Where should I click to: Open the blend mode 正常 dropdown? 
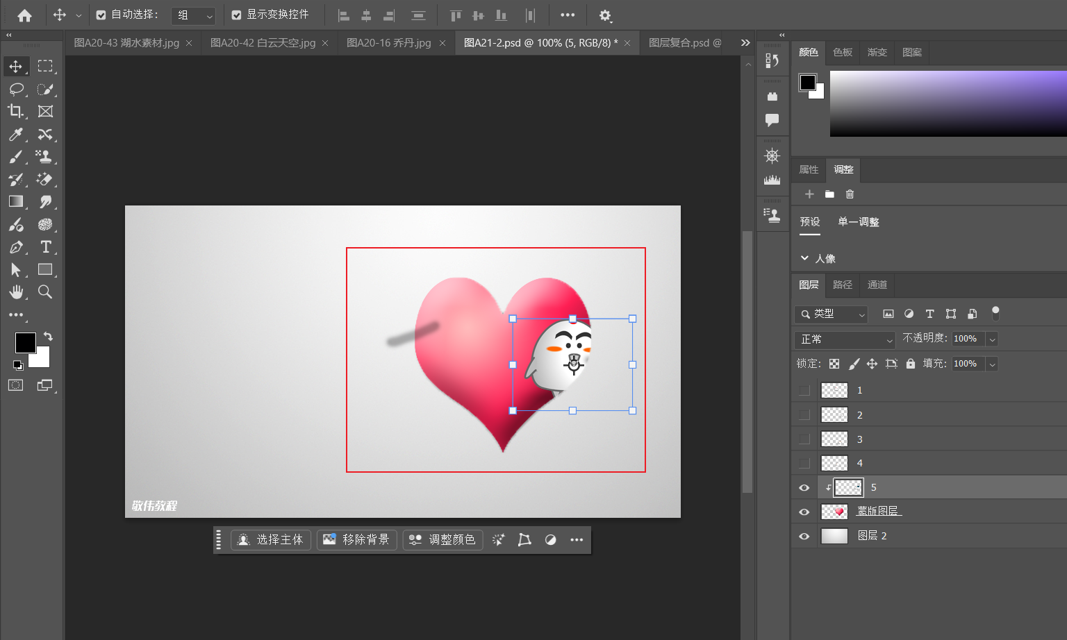pyautogui.click(x=845, y=339)
